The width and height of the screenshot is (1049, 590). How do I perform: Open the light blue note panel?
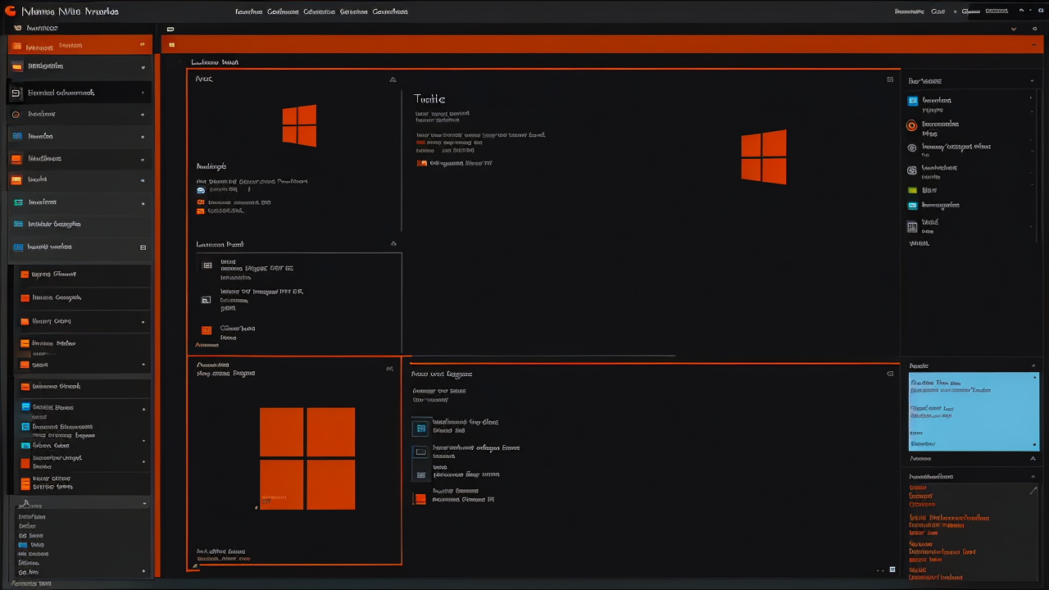[x=974, y=411]
